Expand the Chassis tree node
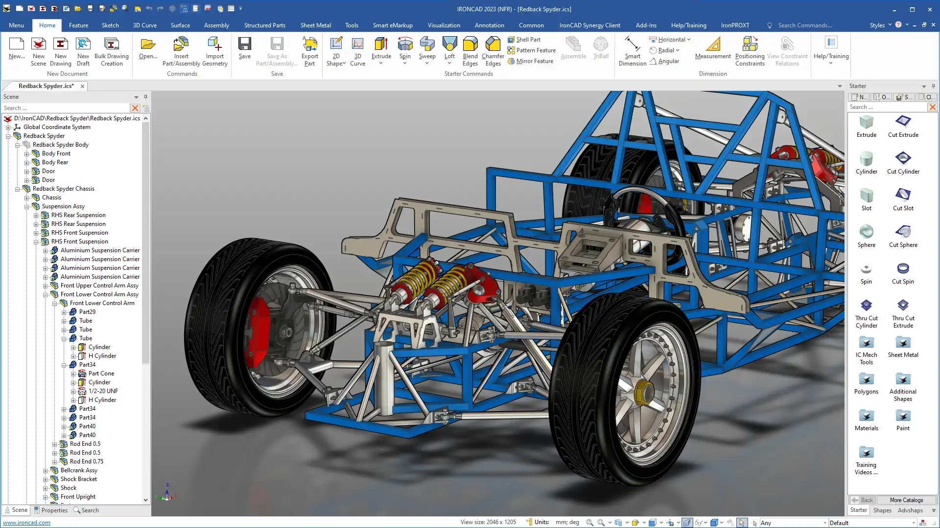Image resolution: width=940 pixels, height=528 pixels. tap(27, 198)
